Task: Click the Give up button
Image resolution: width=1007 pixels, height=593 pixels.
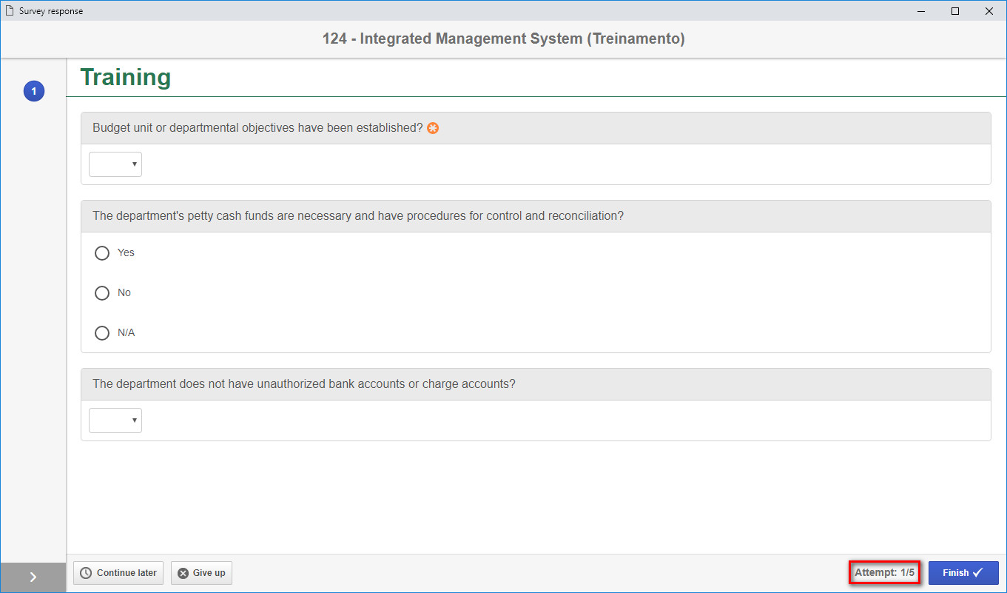Action: coord(202,573)
